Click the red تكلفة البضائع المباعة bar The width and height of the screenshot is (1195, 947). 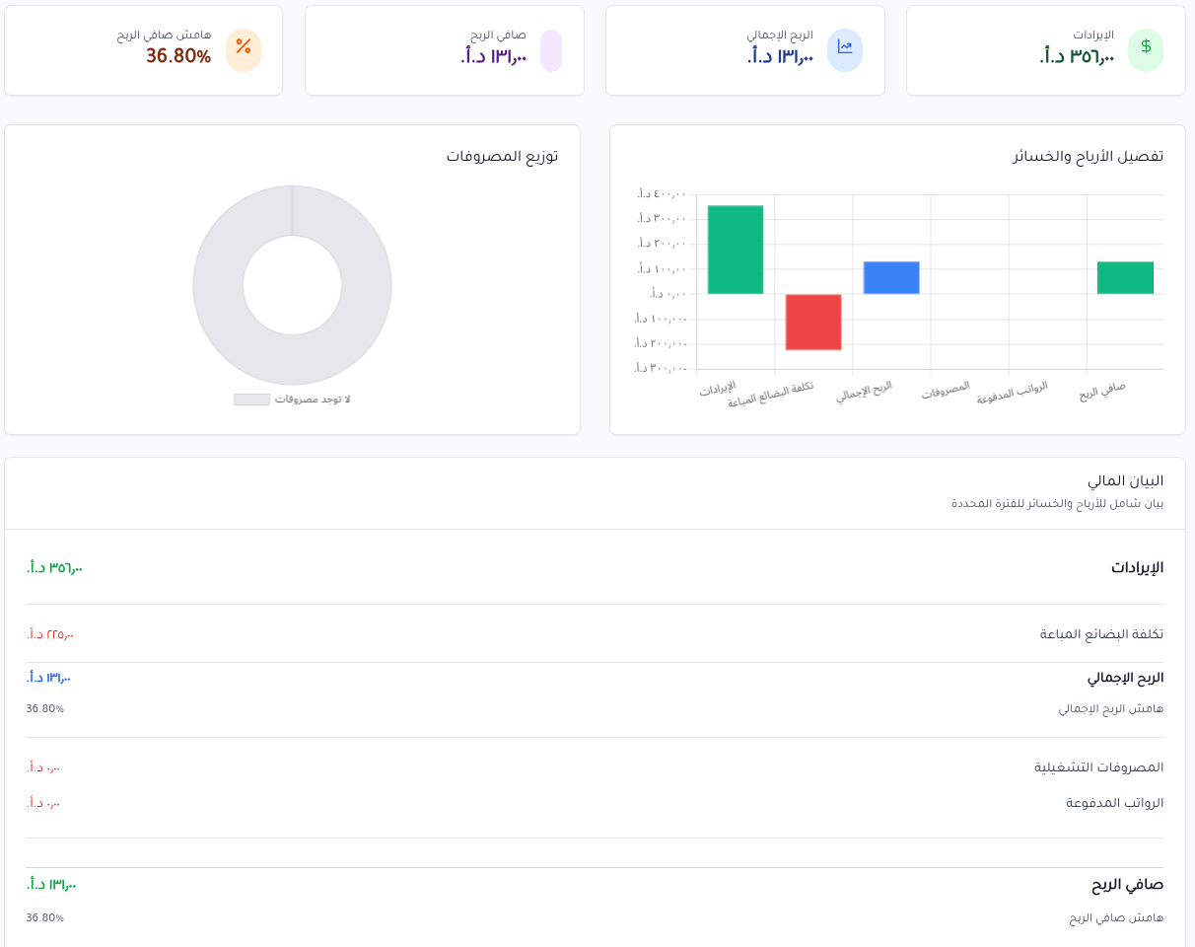[813, 322]
